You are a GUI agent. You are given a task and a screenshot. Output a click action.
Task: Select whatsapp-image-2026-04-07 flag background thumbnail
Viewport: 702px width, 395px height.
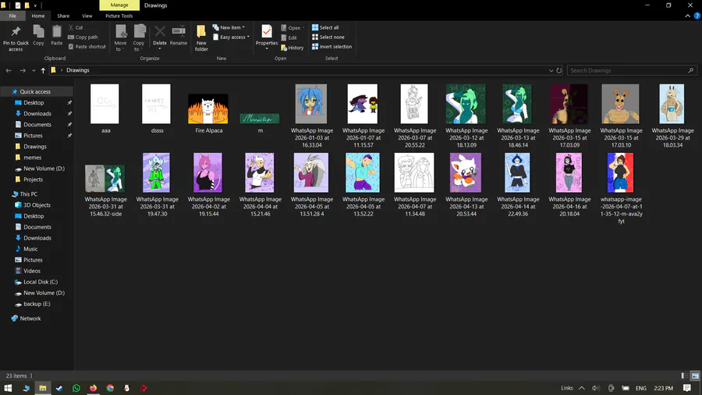coord(621,173)
